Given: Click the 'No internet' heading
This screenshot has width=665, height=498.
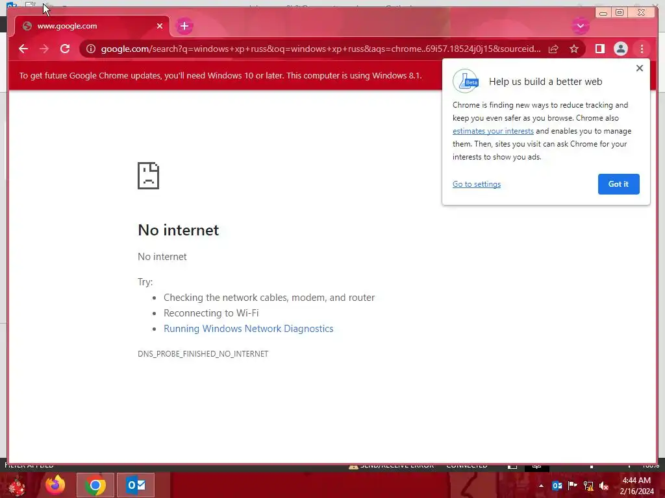Looking at the screenshot, I should 178,230.
